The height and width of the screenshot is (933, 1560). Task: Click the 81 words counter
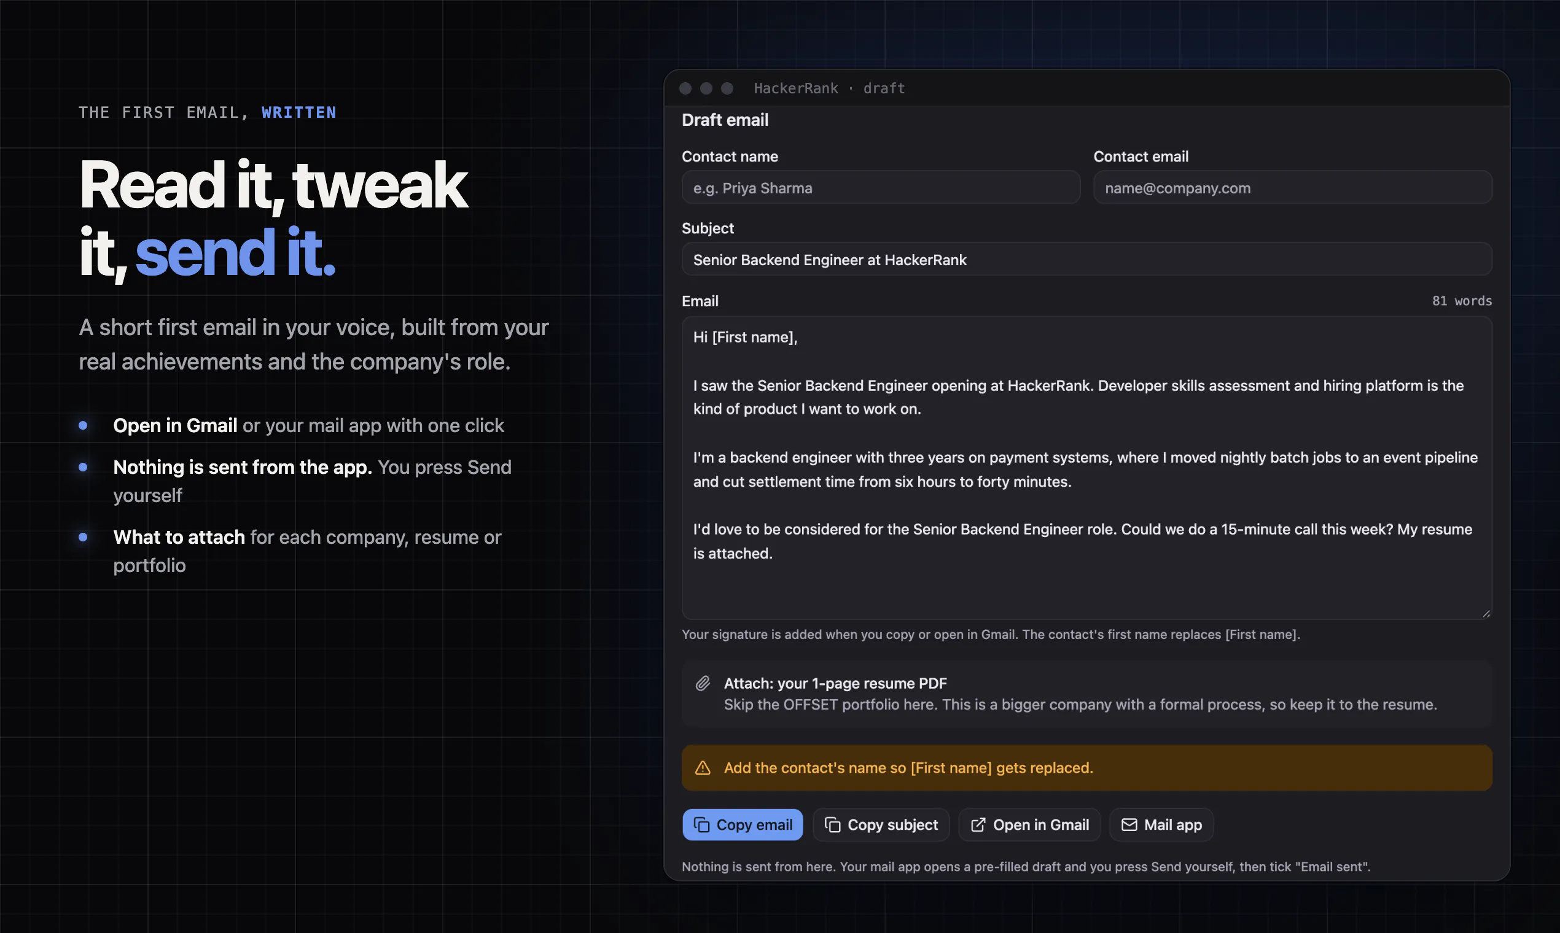[1462, 301]
